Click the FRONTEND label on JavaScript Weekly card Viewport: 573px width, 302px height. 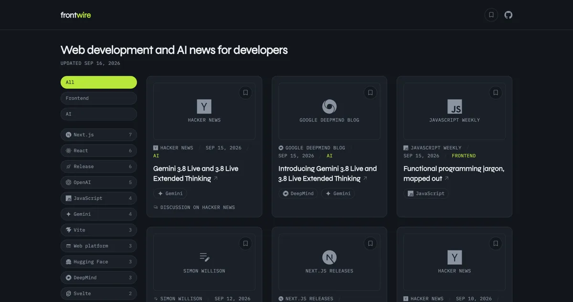point(464,156)
